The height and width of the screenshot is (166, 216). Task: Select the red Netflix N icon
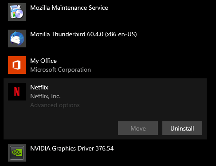[17, 92]
